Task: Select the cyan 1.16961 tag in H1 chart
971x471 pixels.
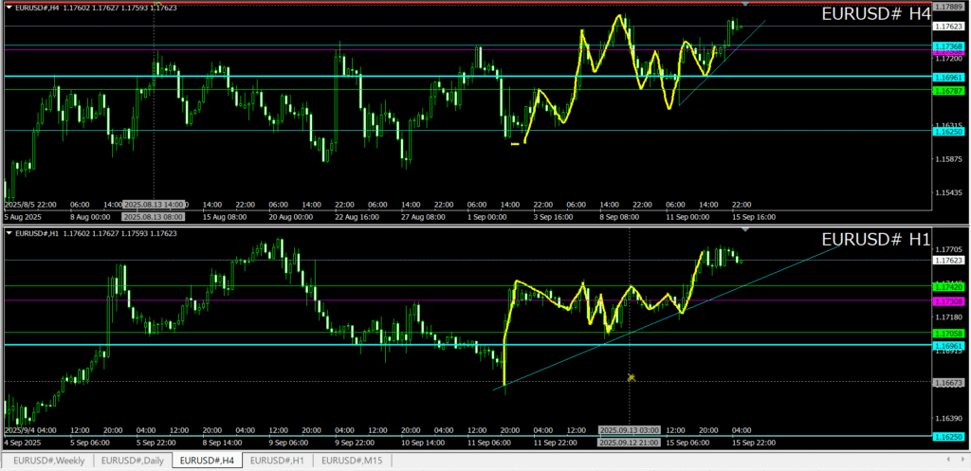Action: (949, 345)
